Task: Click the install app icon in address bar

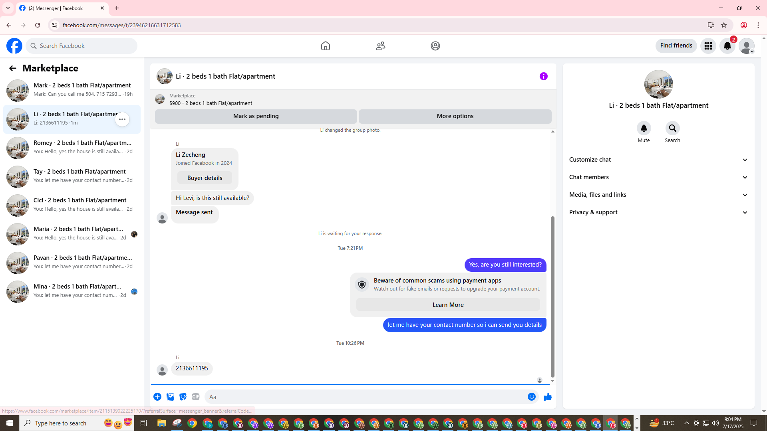Action: (711, 25)
